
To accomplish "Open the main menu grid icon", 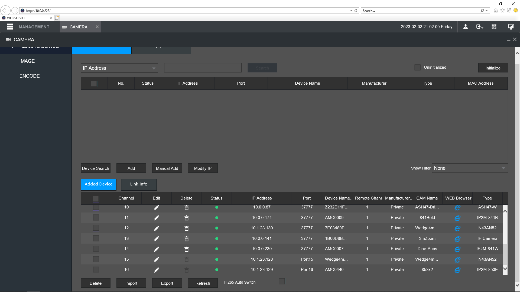I will 10,27.
